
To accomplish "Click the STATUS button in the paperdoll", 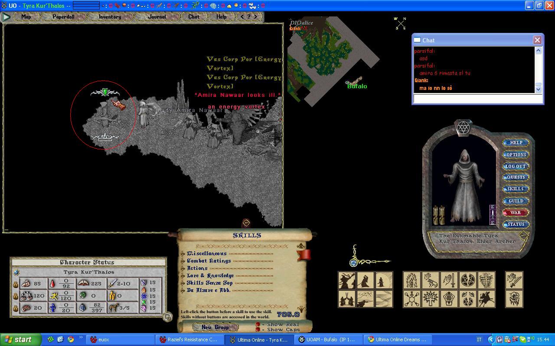I will (516, 224).
